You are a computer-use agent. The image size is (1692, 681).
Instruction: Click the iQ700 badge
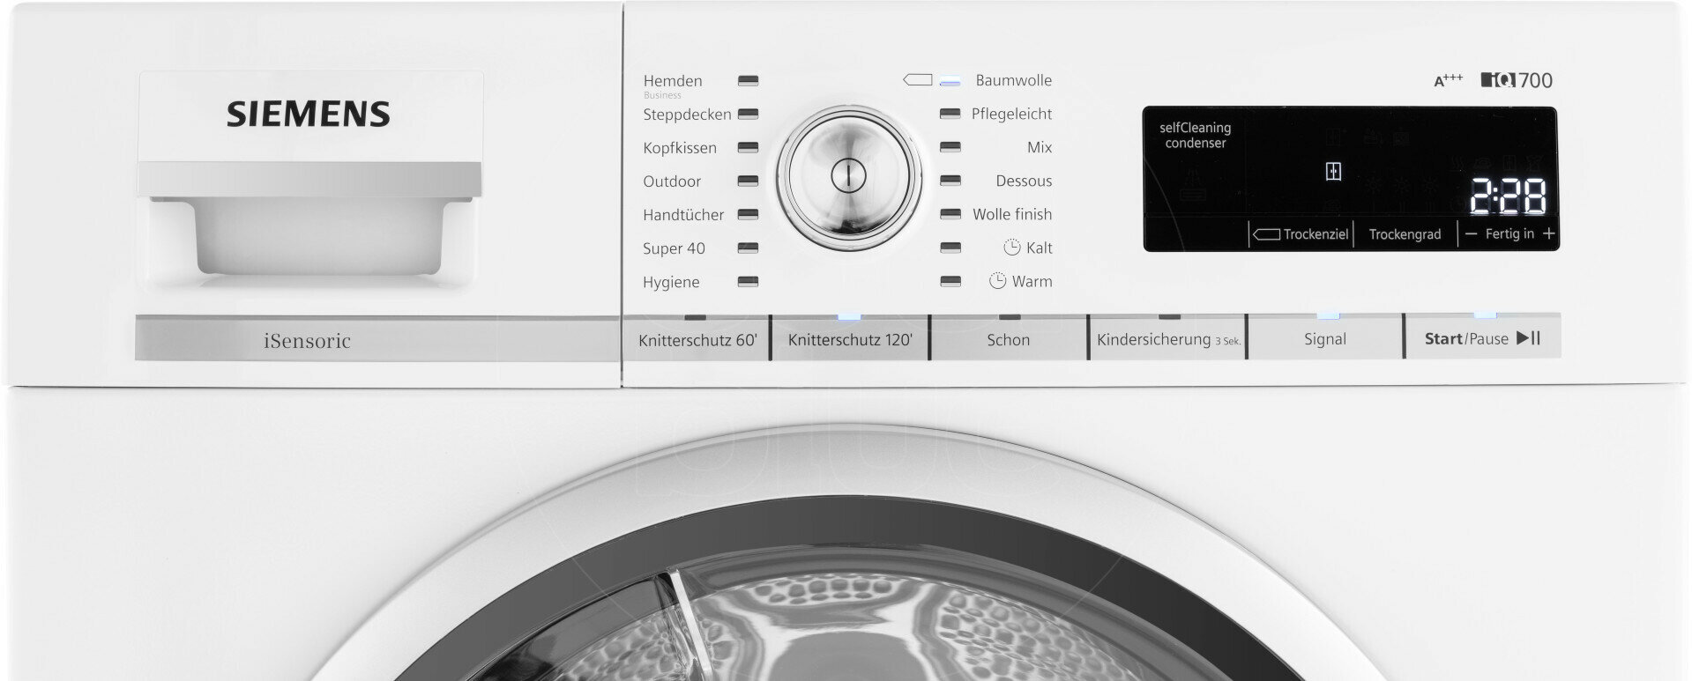(1517, 80)
